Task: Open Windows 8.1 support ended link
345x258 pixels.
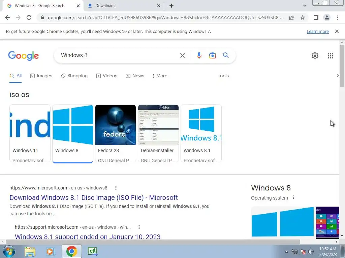Action: pos(88,236)
